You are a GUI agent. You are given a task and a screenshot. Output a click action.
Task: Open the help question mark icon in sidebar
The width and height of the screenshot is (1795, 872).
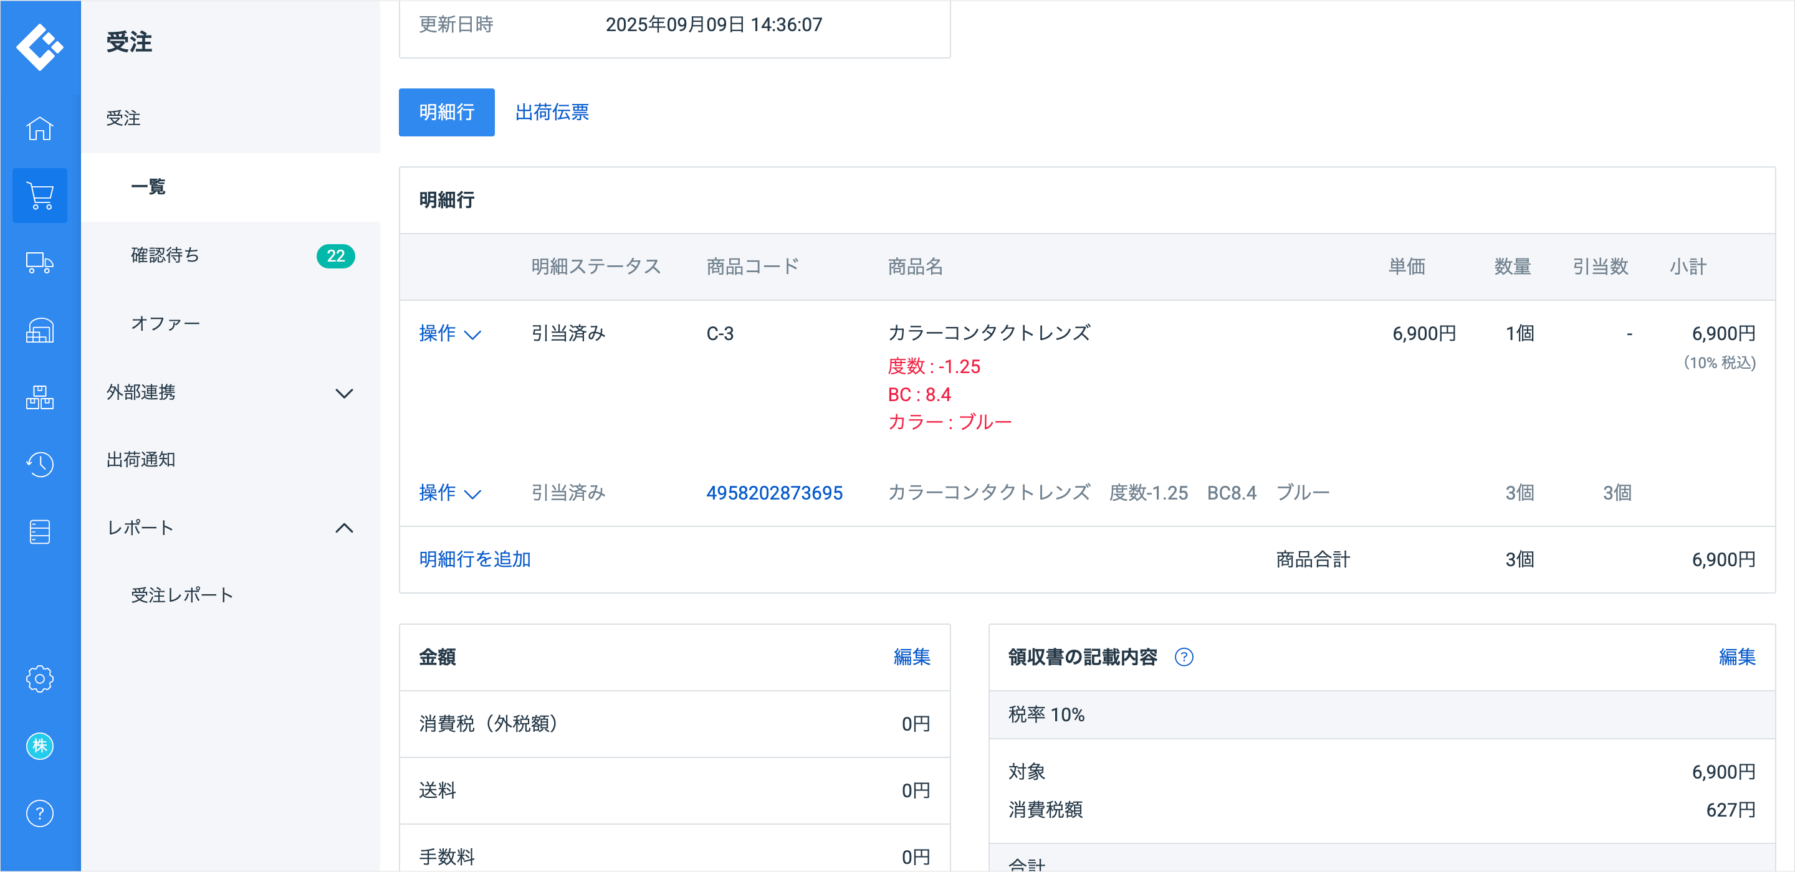click(40, 813)
